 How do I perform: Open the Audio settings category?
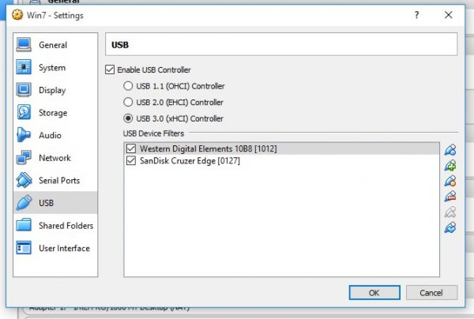(x=55, y=135)
